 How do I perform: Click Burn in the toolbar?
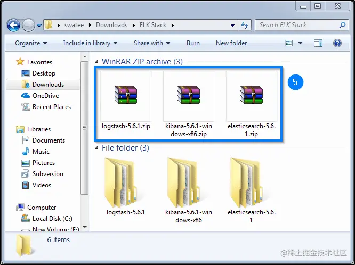[x=193, y=43]
